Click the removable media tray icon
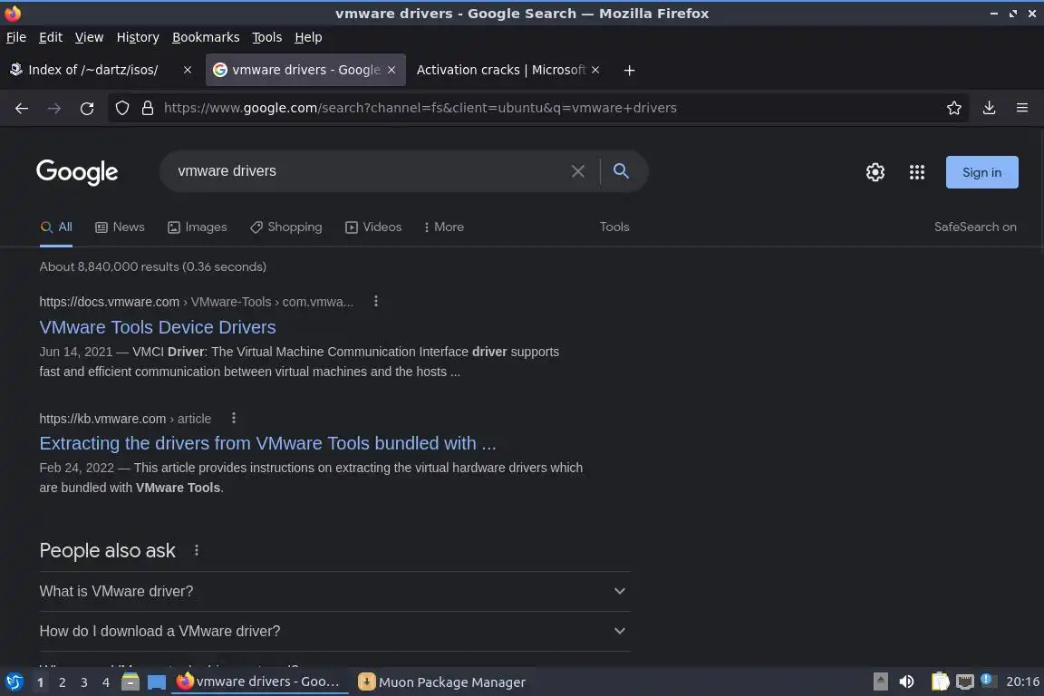1044x696 pixels. point(880,682)
